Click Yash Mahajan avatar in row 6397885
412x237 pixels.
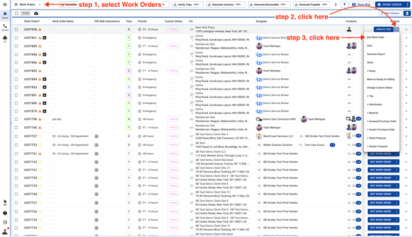[x=259, y=71]
